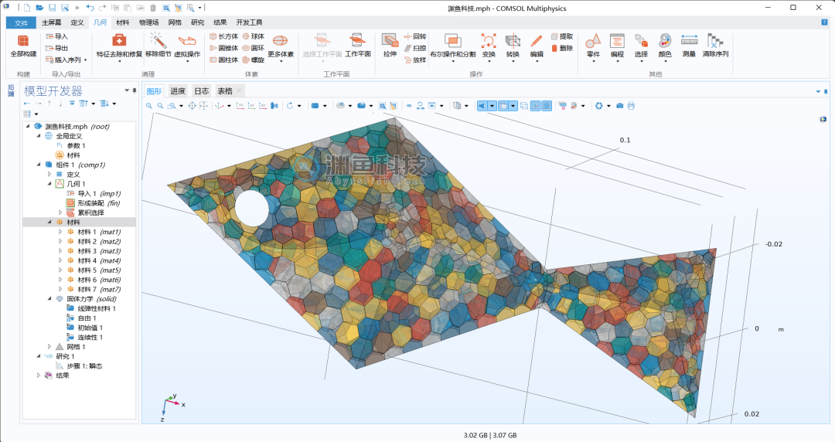Add a 长方体 block primitive
Viewport: 835px width, 442px height.
(223, 36)
